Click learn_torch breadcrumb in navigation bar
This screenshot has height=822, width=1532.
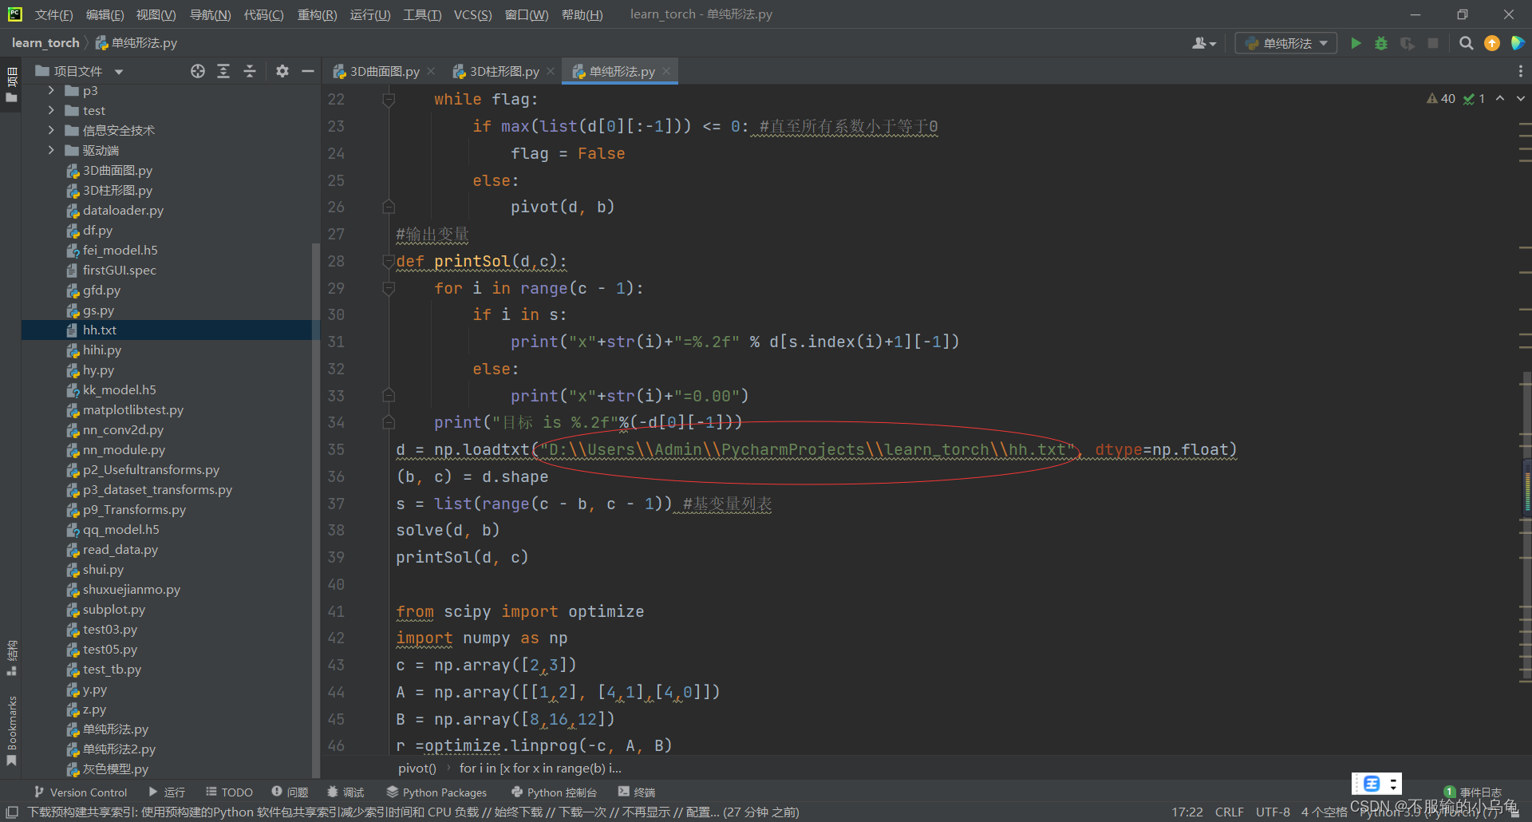[45, 43]
